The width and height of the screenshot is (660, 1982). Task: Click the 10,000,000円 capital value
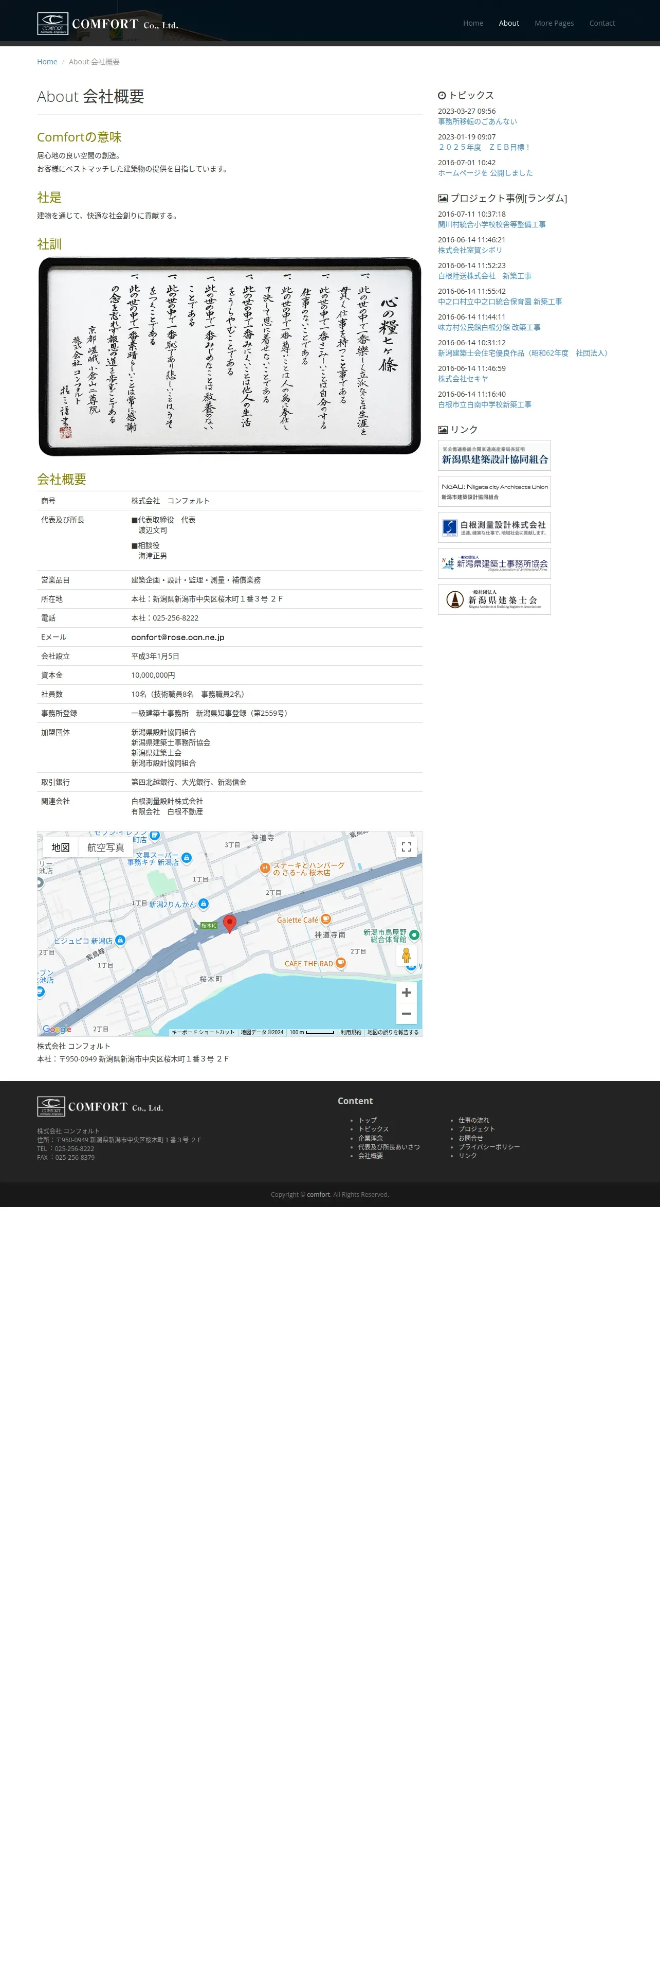[153, 676]
